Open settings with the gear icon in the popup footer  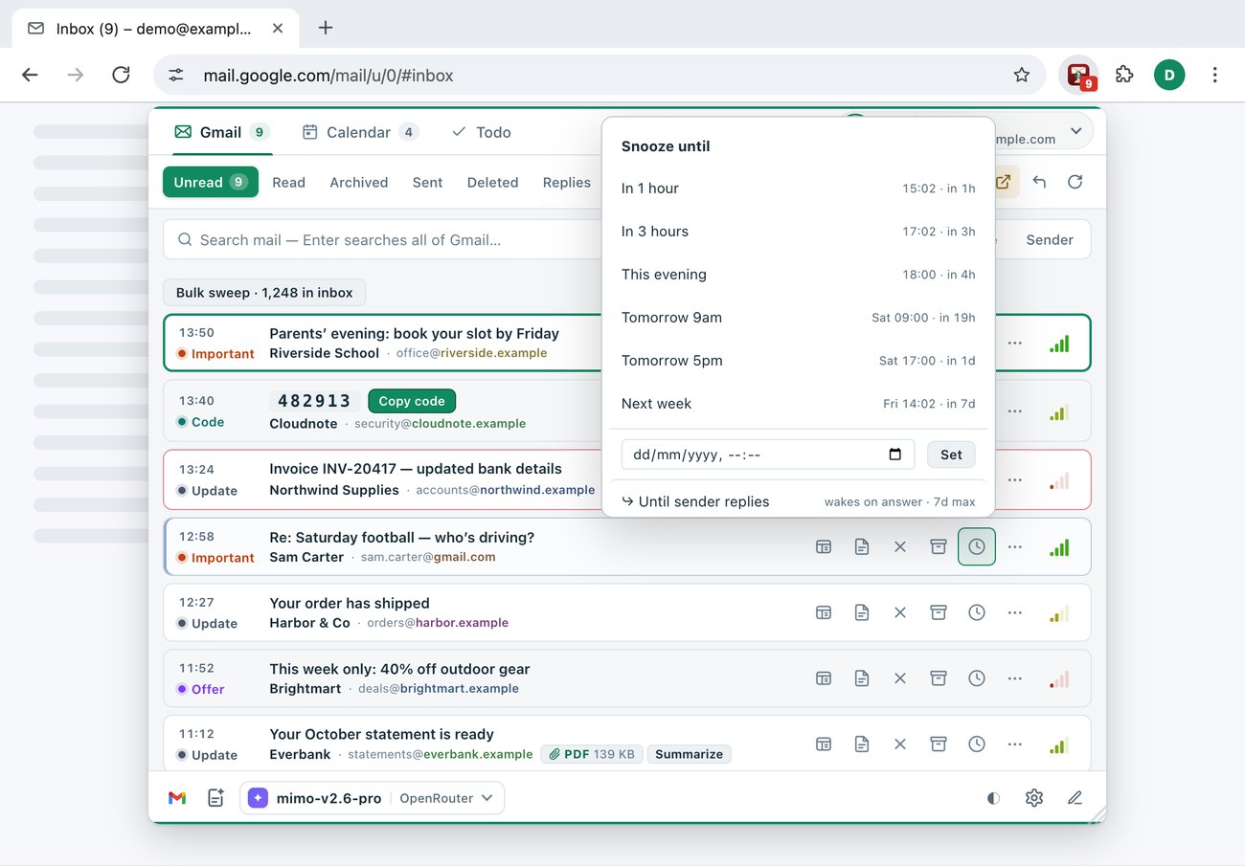[1034, 798]
